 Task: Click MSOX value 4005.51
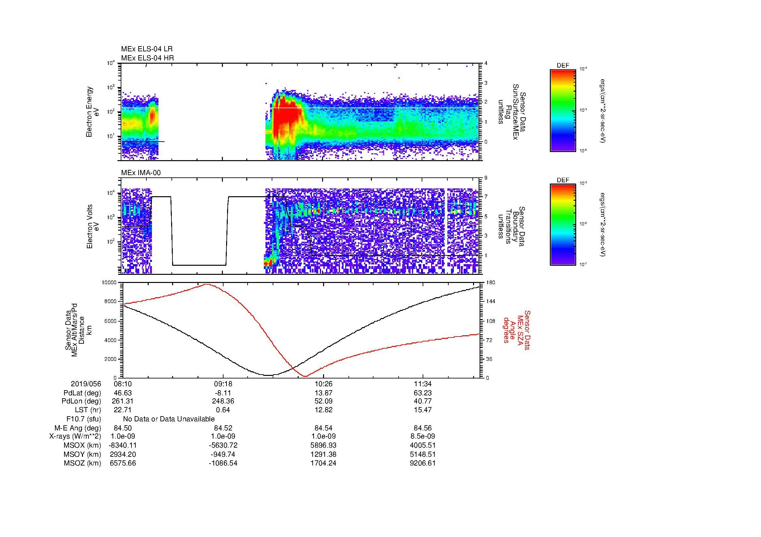423,445
